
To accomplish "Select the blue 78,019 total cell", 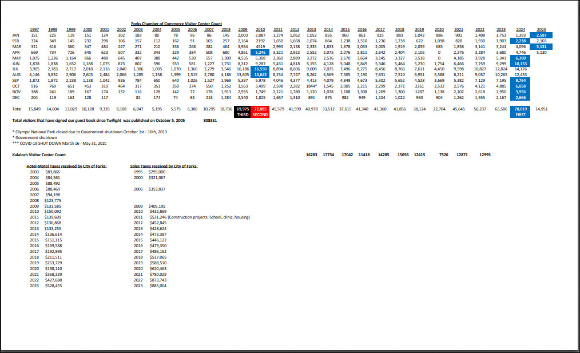I will coord(521,109).
